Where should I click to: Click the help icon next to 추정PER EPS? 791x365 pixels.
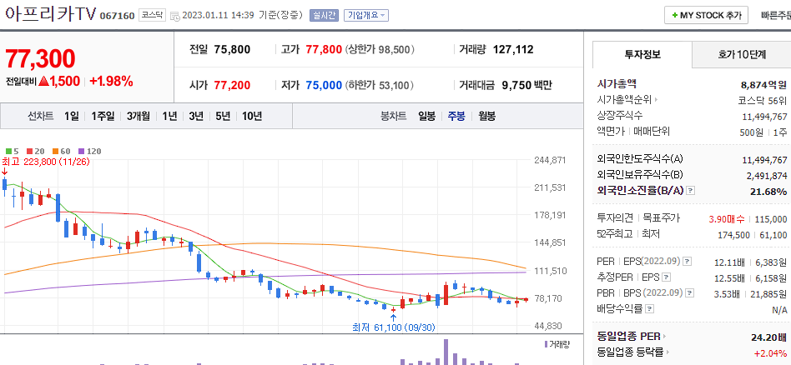pyautogui.click(x=667, y=277)
